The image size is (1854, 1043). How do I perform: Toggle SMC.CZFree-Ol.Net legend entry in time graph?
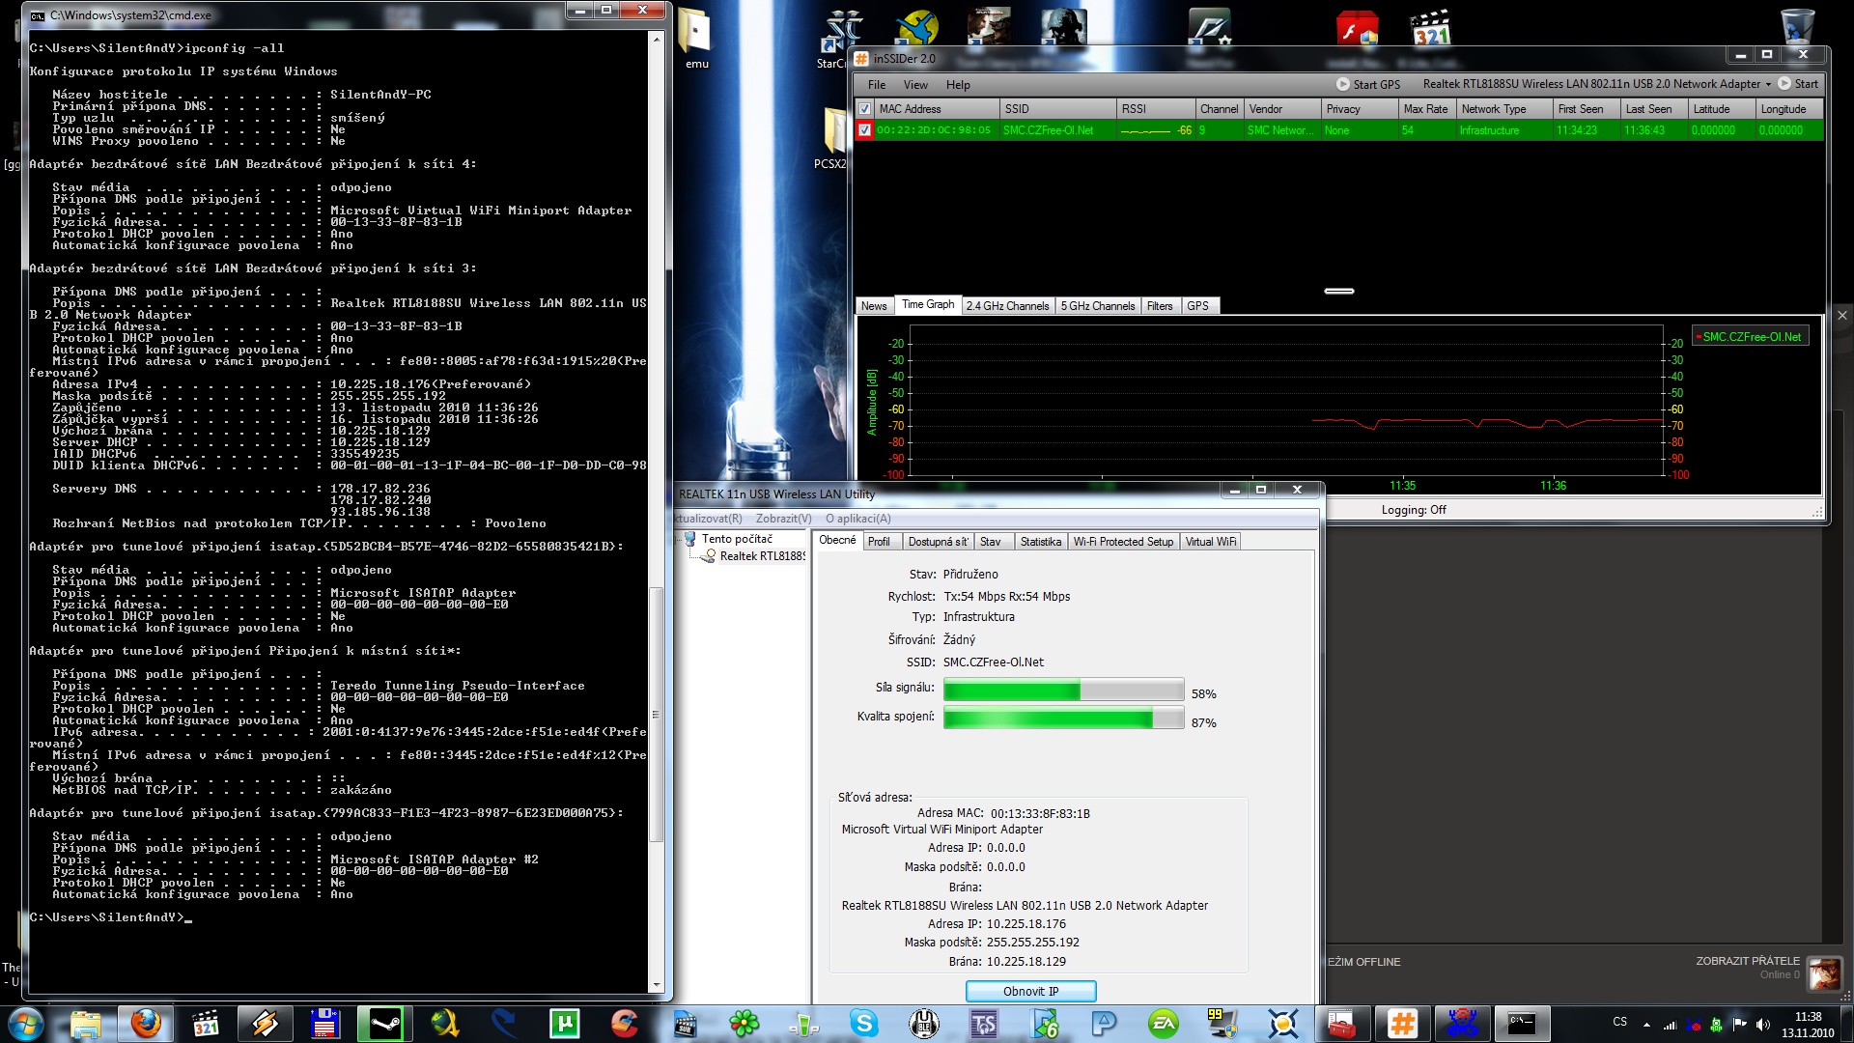coord(1751,337)
